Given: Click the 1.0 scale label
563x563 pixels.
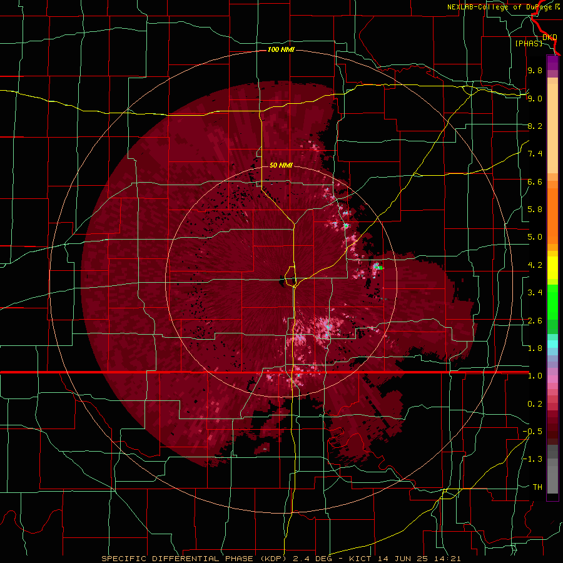Looking at the screenshot, I should click(x=535, y=376).
